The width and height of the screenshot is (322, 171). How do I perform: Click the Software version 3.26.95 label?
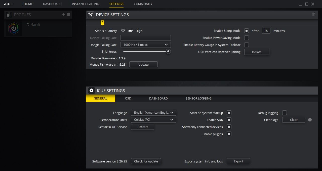110,161
